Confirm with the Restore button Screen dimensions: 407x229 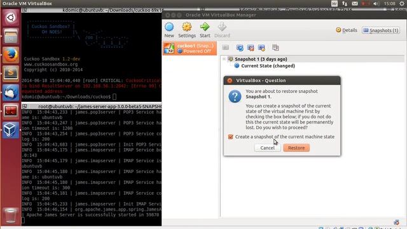[296, 148]
